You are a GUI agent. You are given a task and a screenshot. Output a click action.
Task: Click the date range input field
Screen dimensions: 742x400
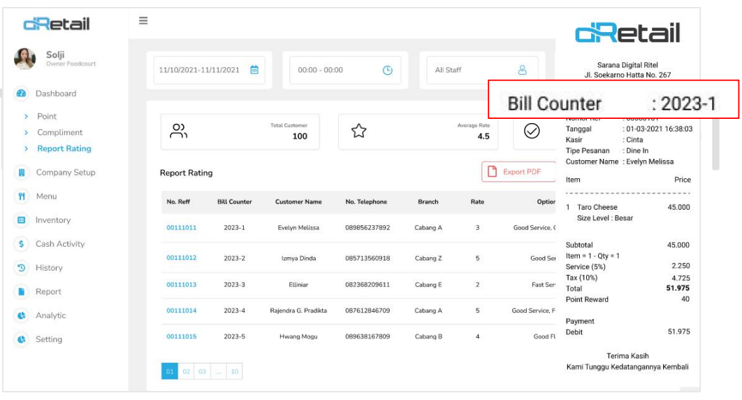[199, 70]
